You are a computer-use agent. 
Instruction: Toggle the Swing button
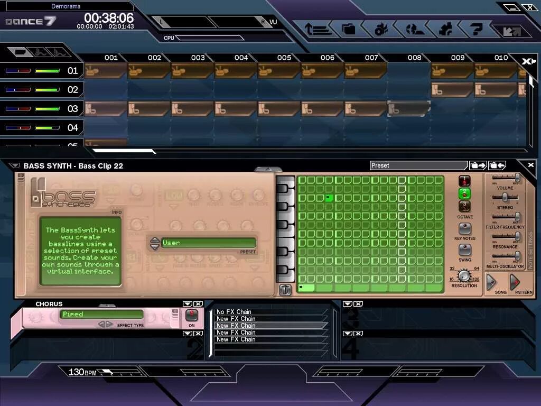point(465,250)
